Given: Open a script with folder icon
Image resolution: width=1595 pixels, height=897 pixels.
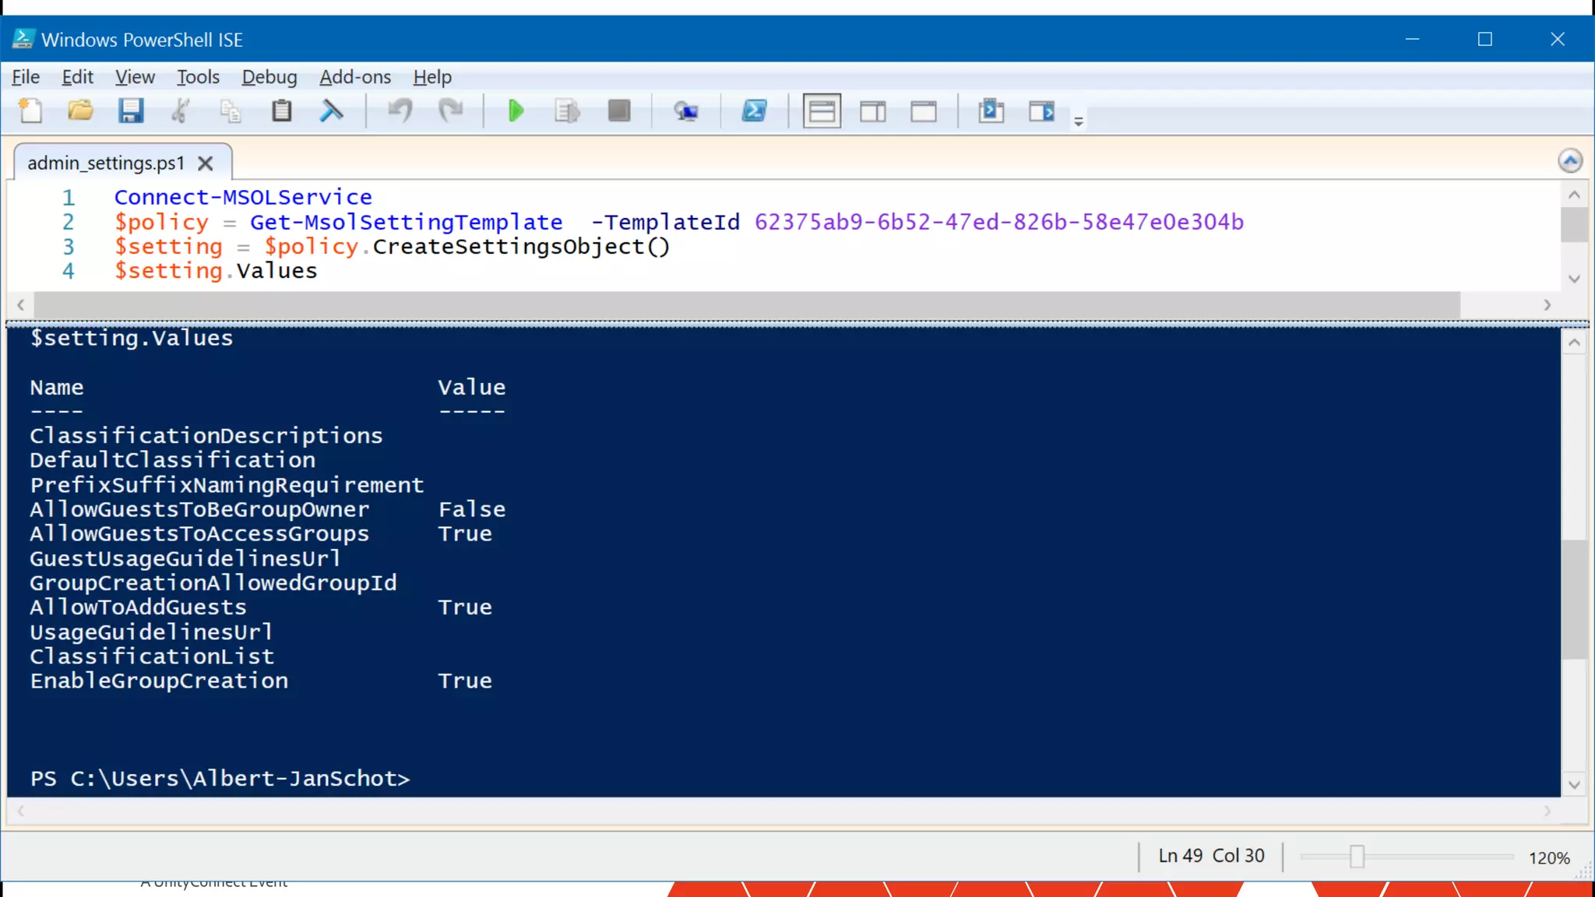Looking at the screenshot, I should pyautogui.click(x=80, y=111).
